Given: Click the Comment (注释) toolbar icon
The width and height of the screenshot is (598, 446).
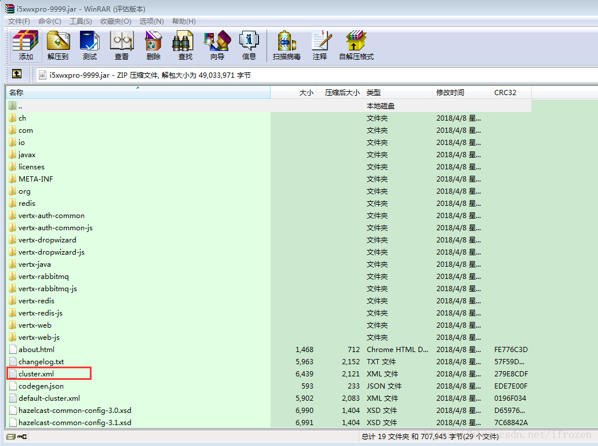Looking at the screenshot, I should point(320,45).
